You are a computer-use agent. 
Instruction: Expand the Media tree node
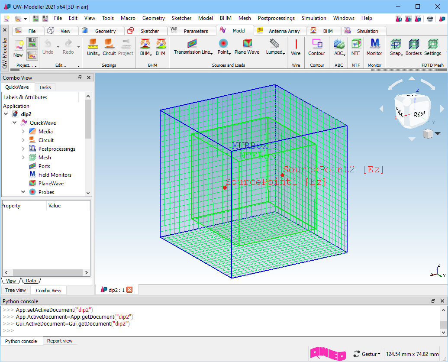tap(23, 132)
